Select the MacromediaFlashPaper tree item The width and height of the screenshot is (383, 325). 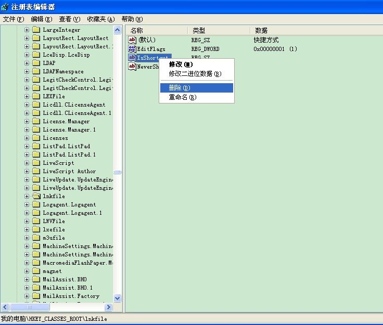pos(78,263)
